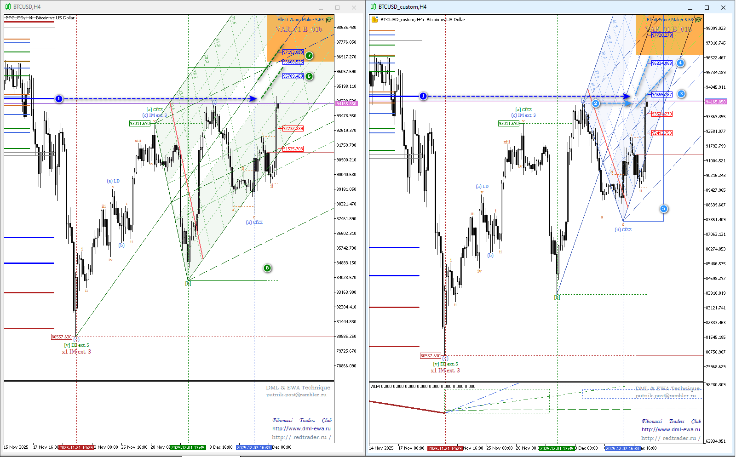This screenshot has height=457, width=736.
Task: Click the green circle marker numbered 7
Action: tap(309, 56)
